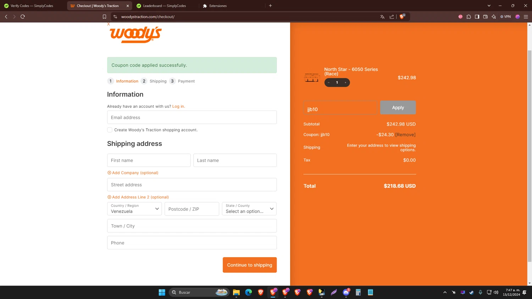Viewport: 532px width, 299px height.
Task: Click the browser back arrow
Action: tap(6, 17)
